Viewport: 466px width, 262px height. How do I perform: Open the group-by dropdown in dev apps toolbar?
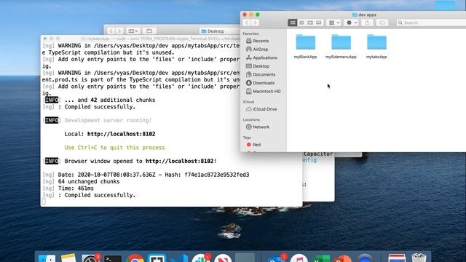pyautogui.click(x=333, y=23)
